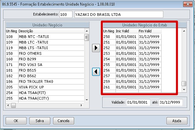The height and width of the screenshot is (130, 195).
Task: Click code 108 in left list
Action: click(10, 37)
